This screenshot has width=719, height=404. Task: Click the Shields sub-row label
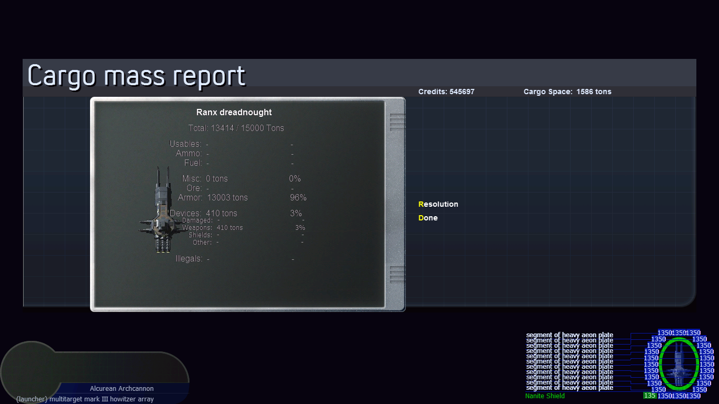tap(201, 235)
